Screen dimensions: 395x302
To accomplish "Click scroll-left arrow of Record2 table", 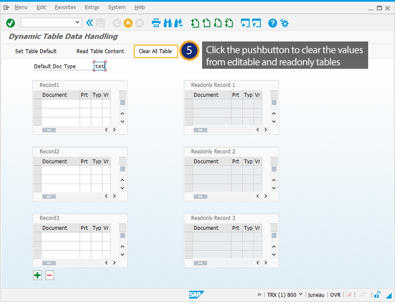I will tap(106, 196).
